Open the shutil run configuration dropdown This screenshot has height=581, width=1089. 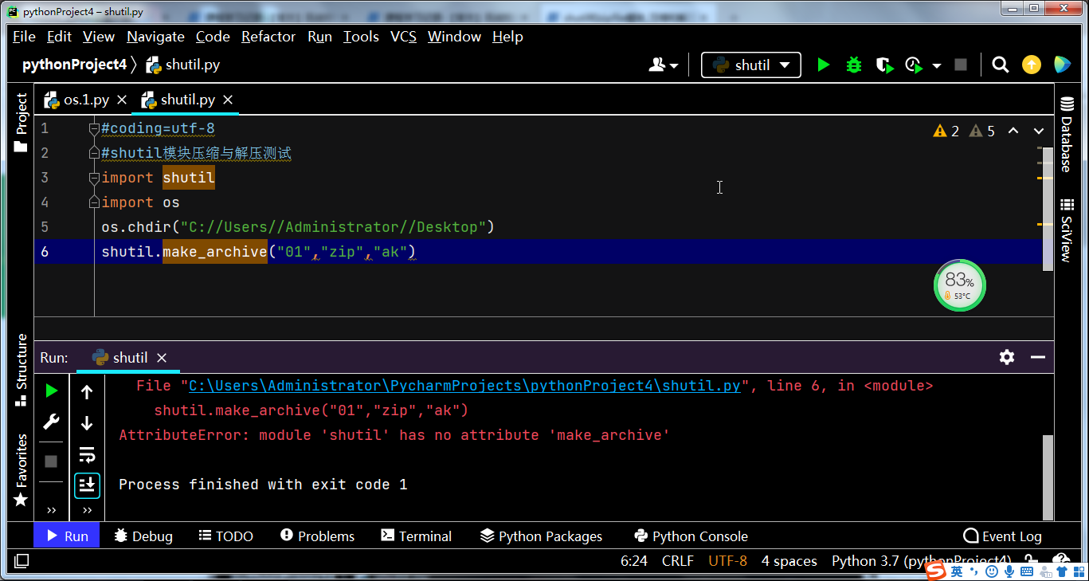[751, 65]
